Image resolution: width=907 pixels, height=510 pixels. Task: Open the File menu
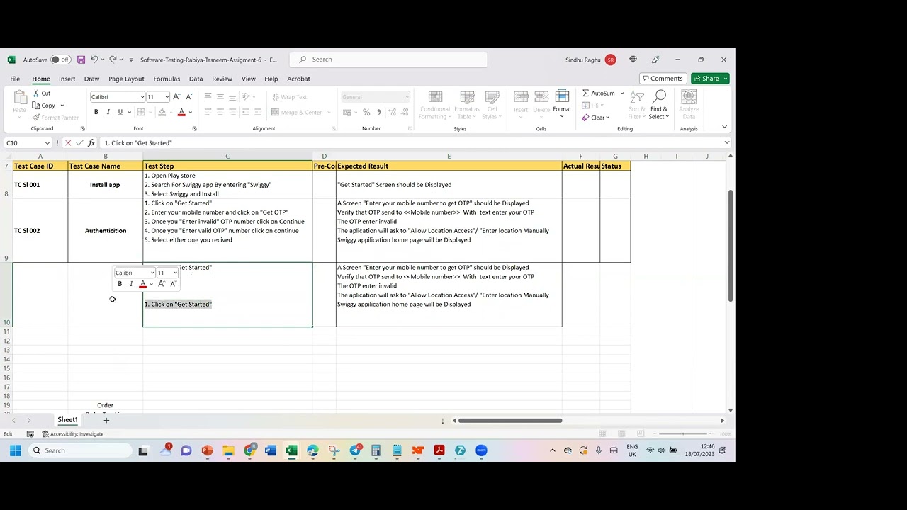point(15,79)
